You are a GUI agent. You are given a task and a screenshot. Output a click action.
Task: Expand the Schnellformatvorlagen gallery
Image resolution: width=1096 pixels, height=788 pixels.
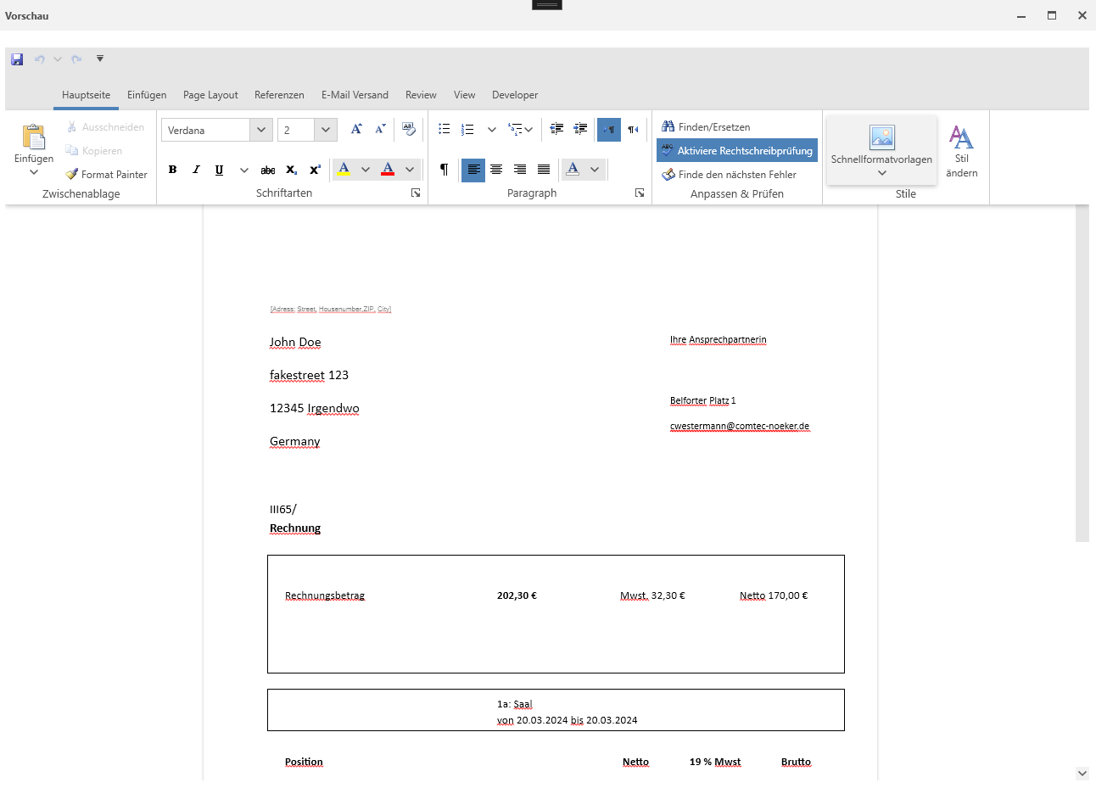click(x=882, y=173)
